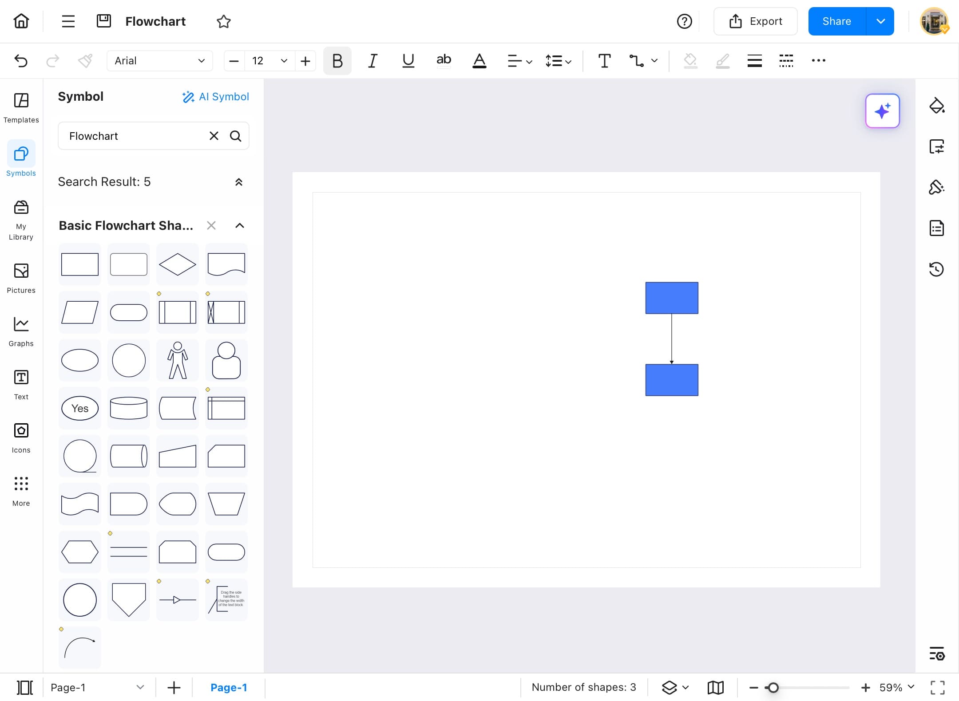The image size is (959, 701).
Task: Open the Fill style paint bucket panel
Action: pyautogui.click(x=936, y=106)
